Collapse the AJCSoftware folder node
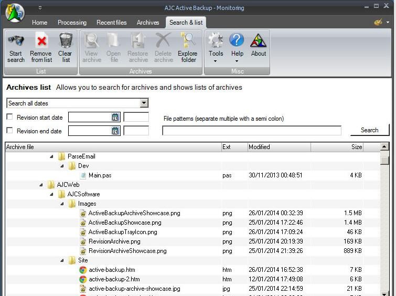Viewport: 396px width, 296px height. pyautogui.click(x=51, y=194)
